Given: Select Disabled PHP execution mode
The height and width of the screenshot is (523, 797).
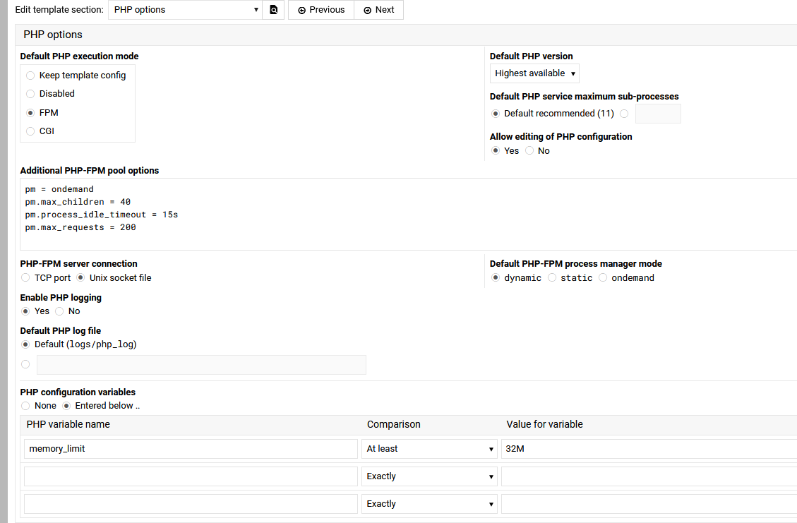Looking at the screenshot, I should 30,94.
